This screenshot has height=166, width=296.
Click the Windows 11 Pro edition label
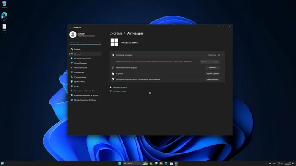[130, 43]
